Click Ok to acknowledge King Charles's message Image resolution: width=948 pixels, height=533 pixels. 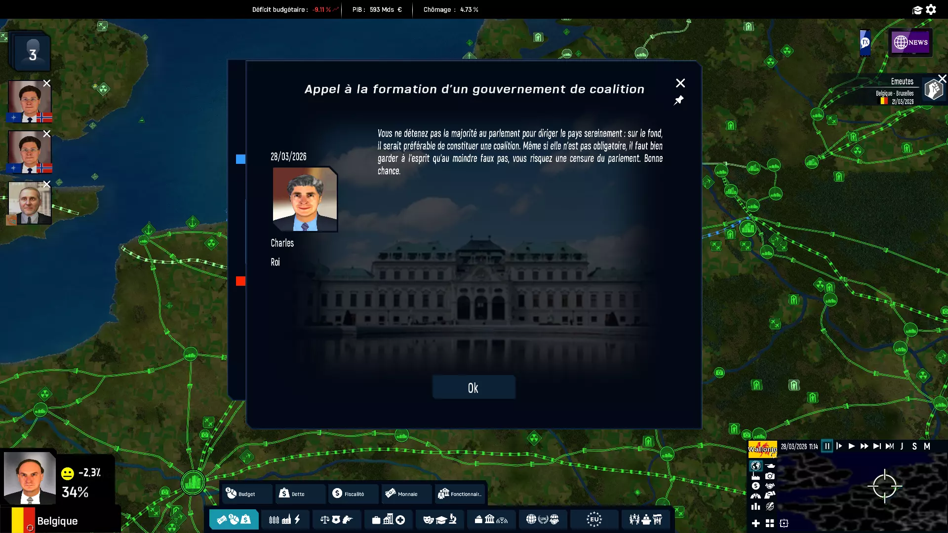pos(474,387)
